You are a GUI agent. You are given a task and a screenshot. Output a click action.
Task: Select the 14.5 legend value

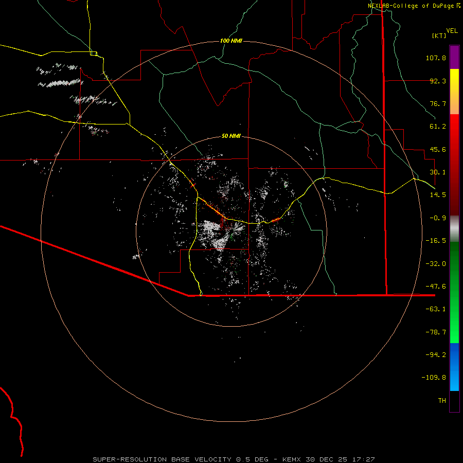(438, 195)
